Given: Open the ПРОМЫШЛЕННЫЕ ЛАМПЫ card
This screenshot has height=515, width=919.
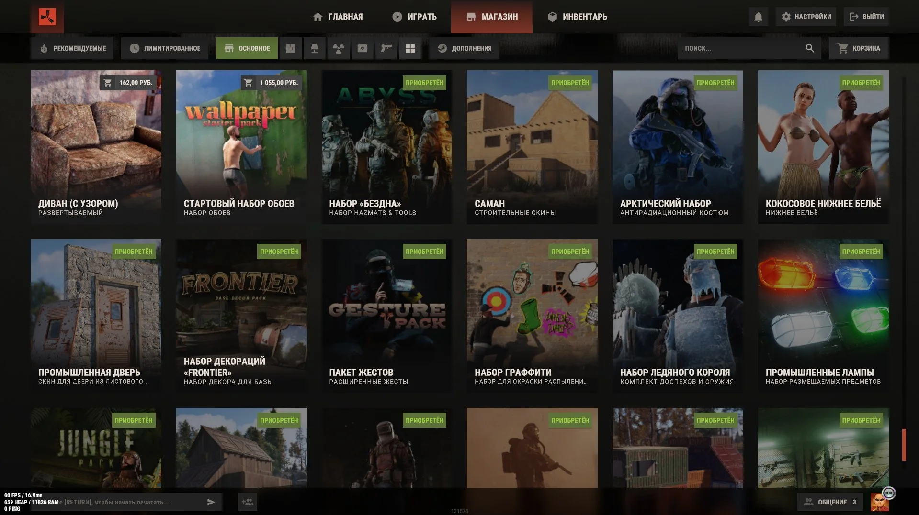Looking at the screenshot, I should 823,316.
